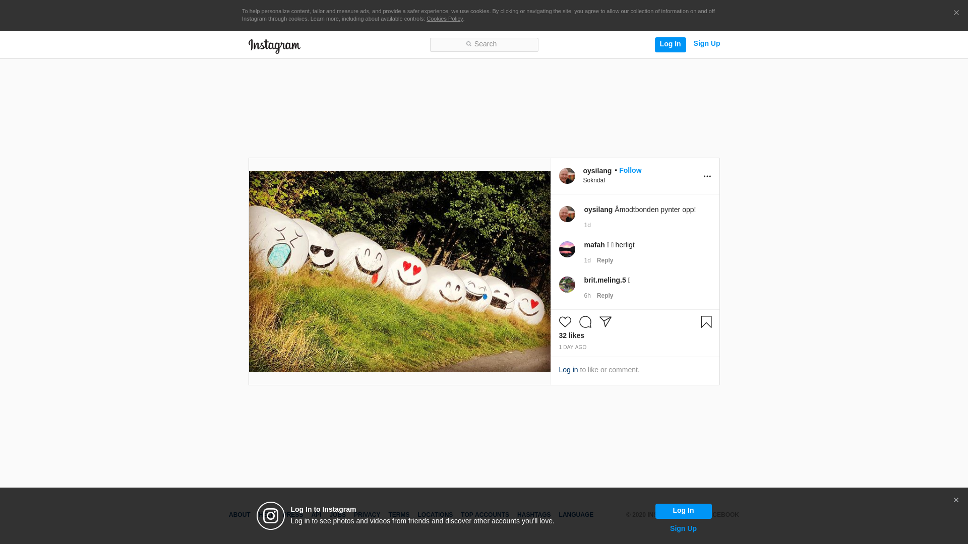Reply to brit.meling.5's comment
This screenshot has height=544, width=968.
(605, 296)
